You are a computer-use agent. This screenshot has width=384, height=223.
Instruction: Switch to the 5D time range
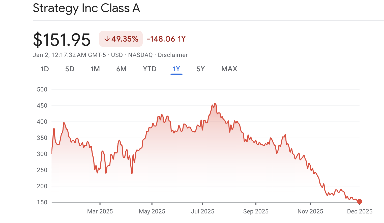pyautogui.click(x=70, y=69)
